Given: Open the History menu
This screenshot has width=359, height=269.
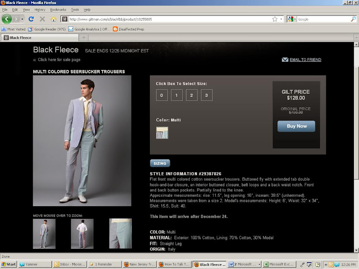Looking at the screenshot, I should coord(40,9).
